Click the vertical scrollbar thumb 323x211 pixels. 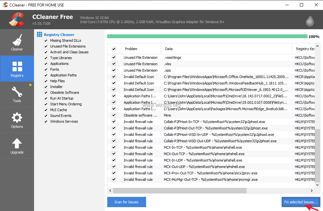(x=318, y=155)
